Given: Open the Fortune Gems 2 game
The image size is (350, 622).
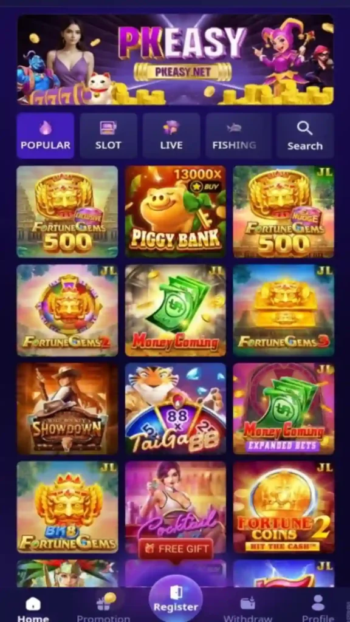Looking at the screenshot, I should point(67,310).
